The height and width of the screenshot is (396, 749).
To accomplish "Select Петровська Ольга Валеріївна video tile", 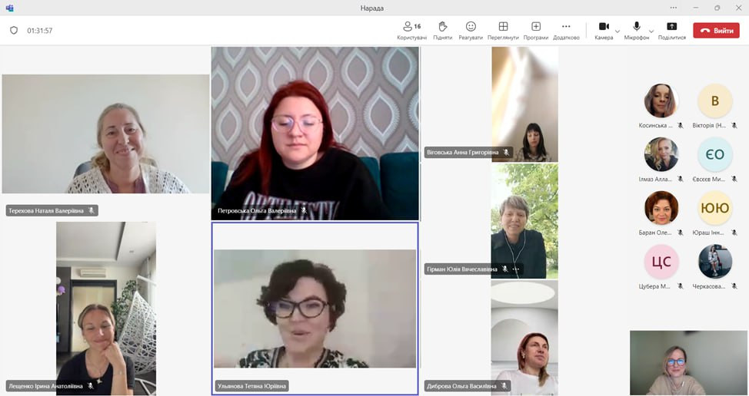I will [315, 134].
